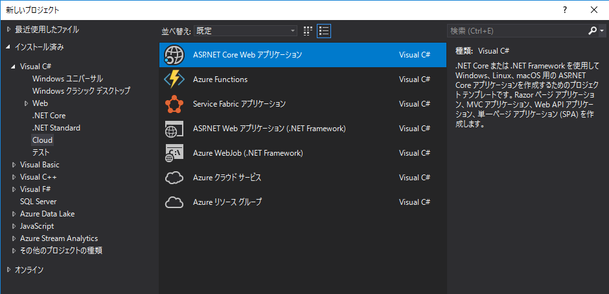Expand the Azure Data Lake node
Image resolution: width=609 pixels, height=294 pixels.
click(x=14, y=214)
